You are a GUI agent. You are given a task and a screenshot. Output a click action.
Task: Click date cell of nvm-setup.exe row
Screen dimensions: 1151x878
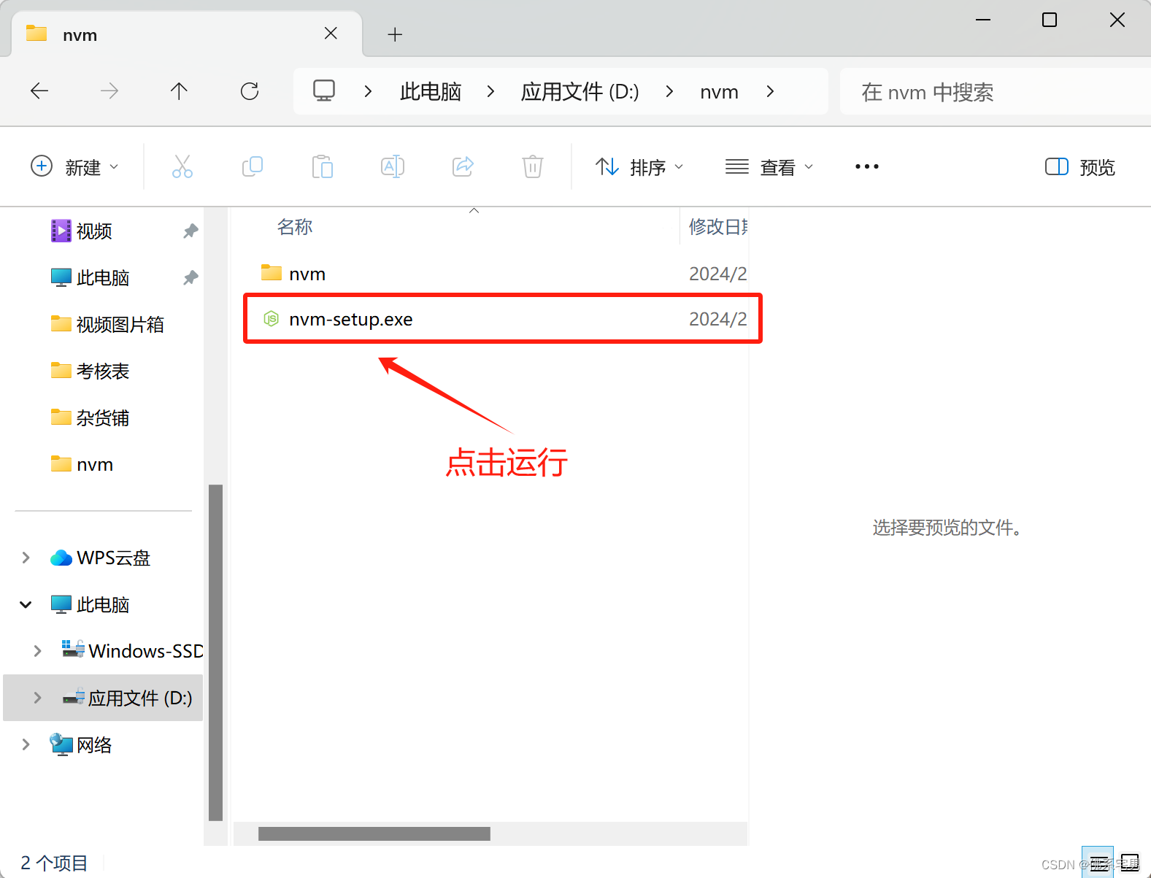pos(718,319)
